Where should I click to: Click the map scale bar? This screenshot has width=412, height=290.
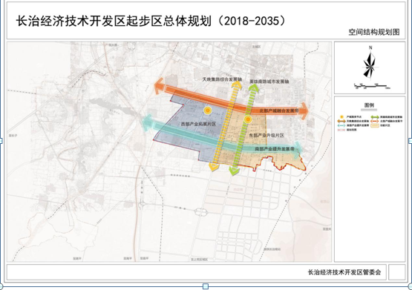click(x=371, y=86)
